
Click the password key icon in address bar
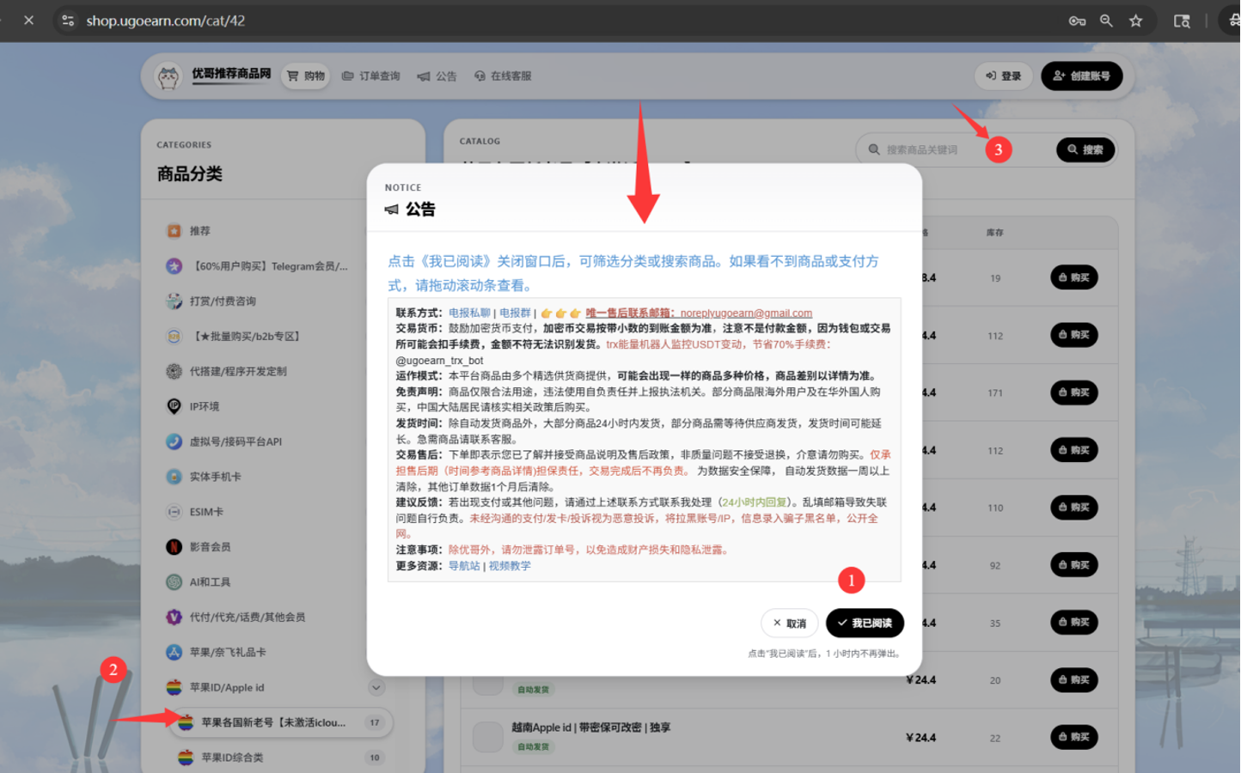point(1077,21)
